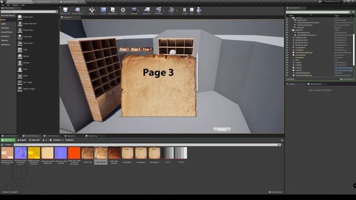The image size is (356, 200).
Task: Click the Unreal Engine logo icon
Action: point(2,2)
